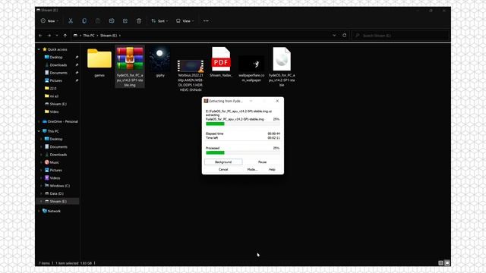This screenshot has width=486, height=273.
Task: Select highlighted Shivam (E:) under This PC
Action: 58,201
